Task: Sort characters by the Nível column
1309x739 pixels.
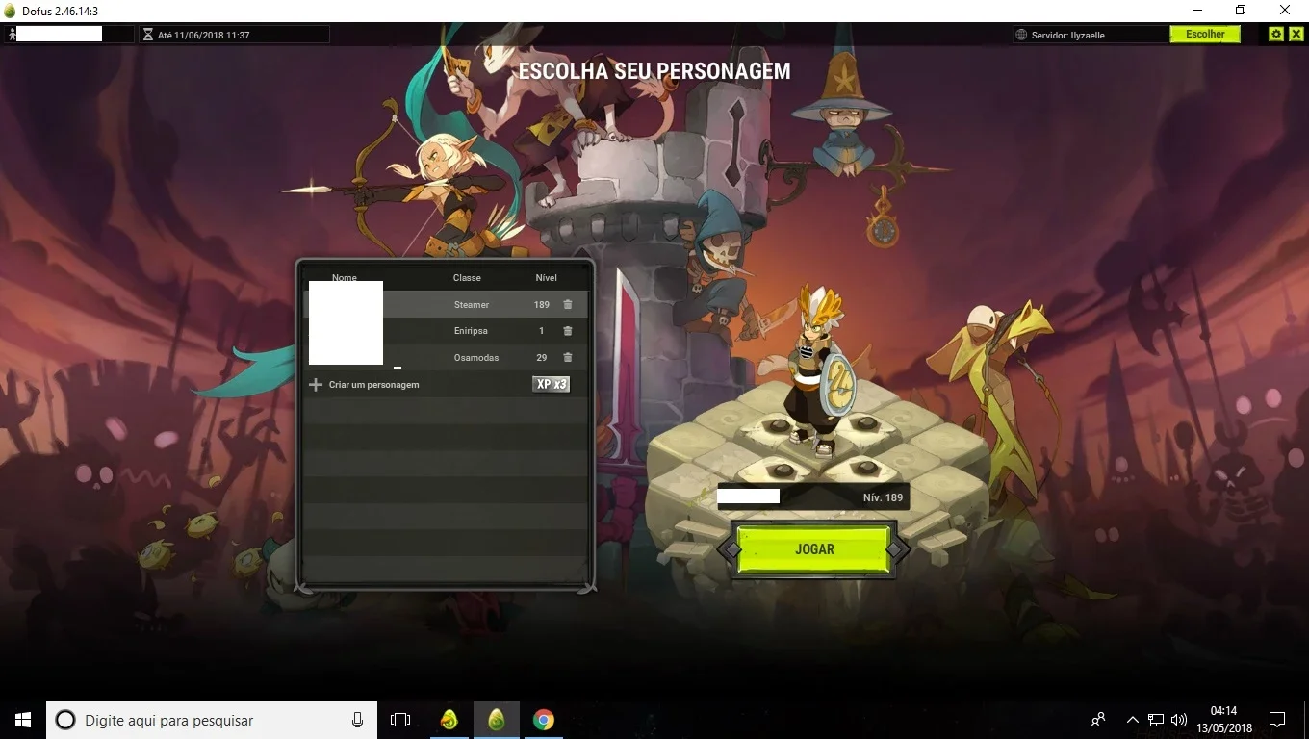Action: coord(547,278)
